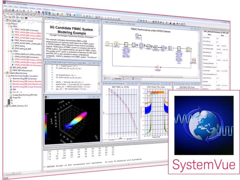
Task: Click the Ready status bar text
Action: [x=6, y=178]
